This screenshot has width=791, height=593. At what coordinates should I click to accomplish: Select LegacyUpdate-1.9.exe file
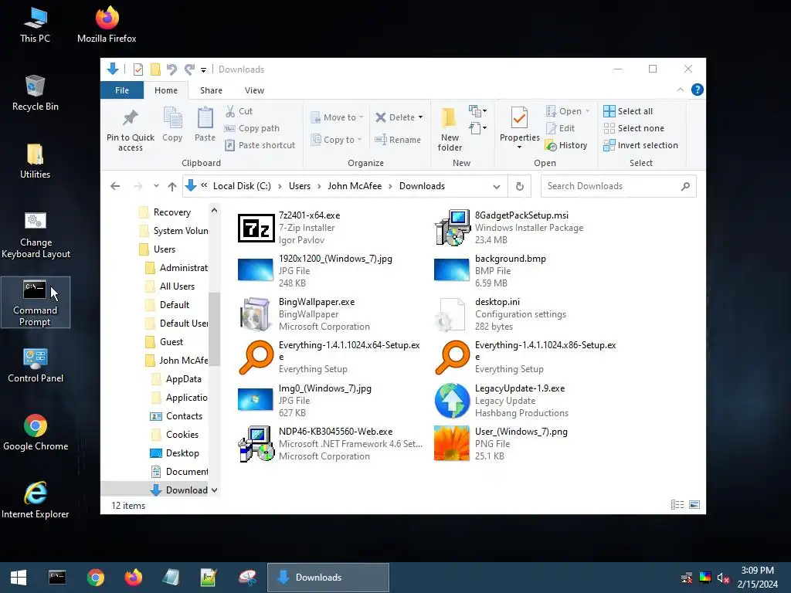527,401
